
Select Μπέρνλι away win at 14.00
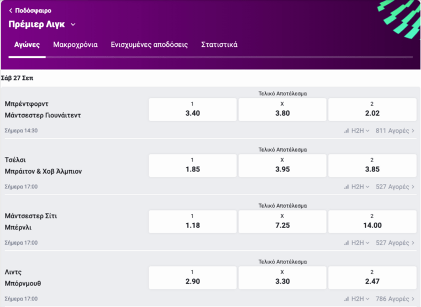pos(372,221)
